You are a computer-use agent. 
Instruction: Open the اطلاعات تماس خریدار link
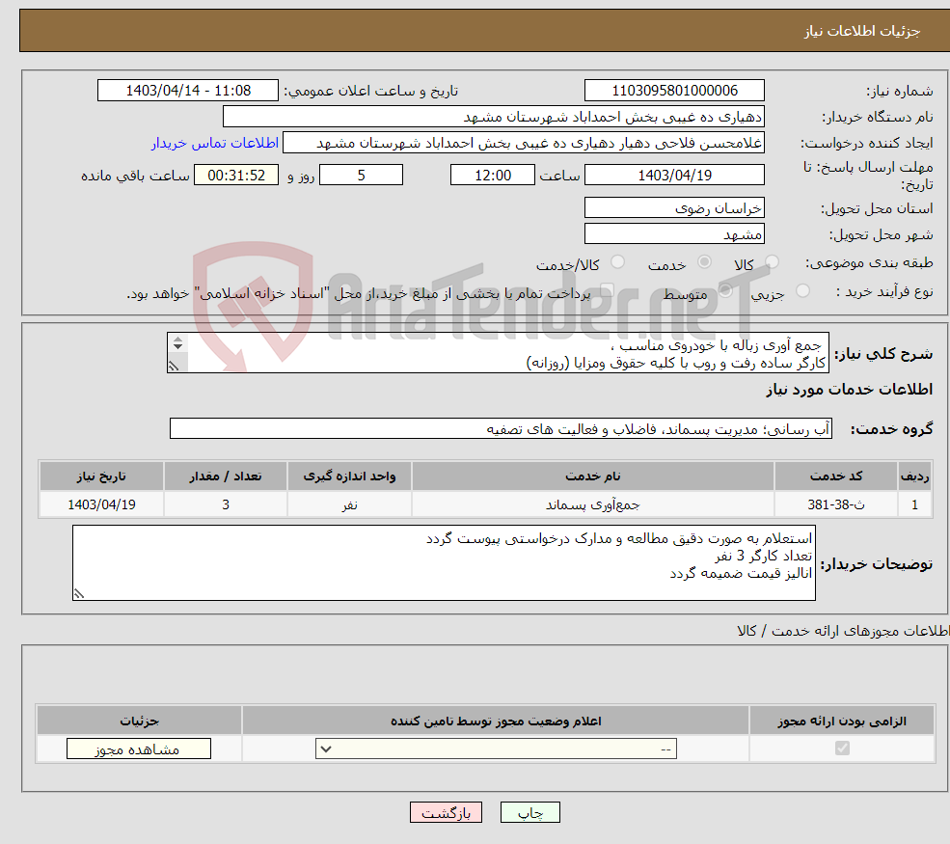tap(215, 143)
